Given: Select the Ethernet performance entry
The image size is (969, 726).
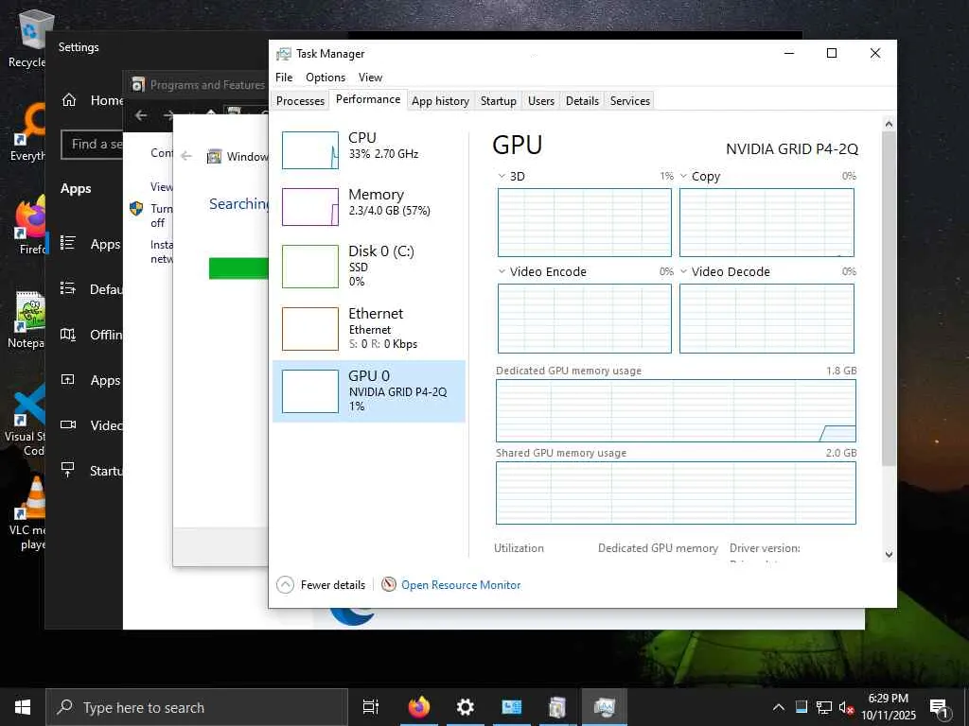Looking at the screenshot, I should point(369,328).
